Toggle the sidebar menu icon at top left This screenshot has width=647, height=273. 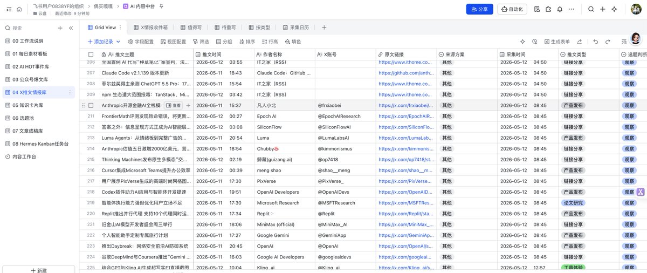click(9, 9)
